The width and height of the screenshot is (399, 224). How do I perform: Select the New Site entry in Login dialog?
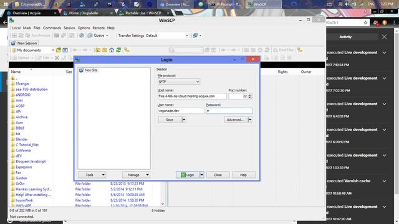tap(89, 70)
